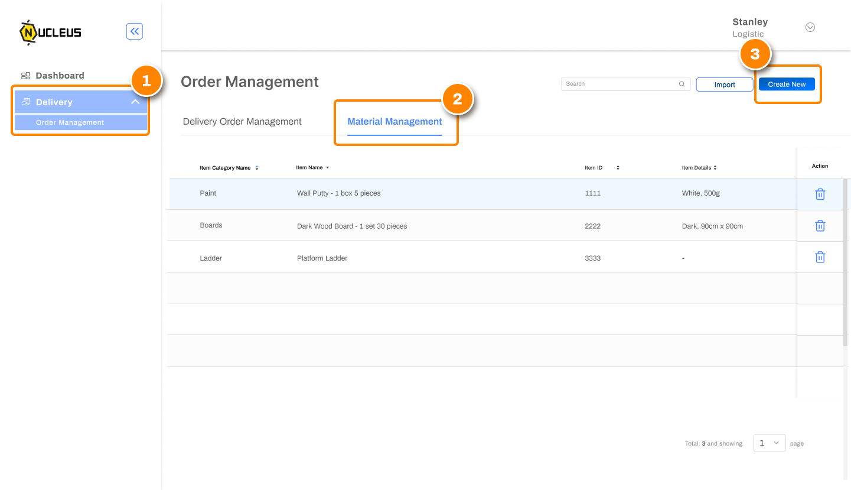Screen dimensions: 851x490
Task: Delete the Wall Putty item
Action: (820, 194)
